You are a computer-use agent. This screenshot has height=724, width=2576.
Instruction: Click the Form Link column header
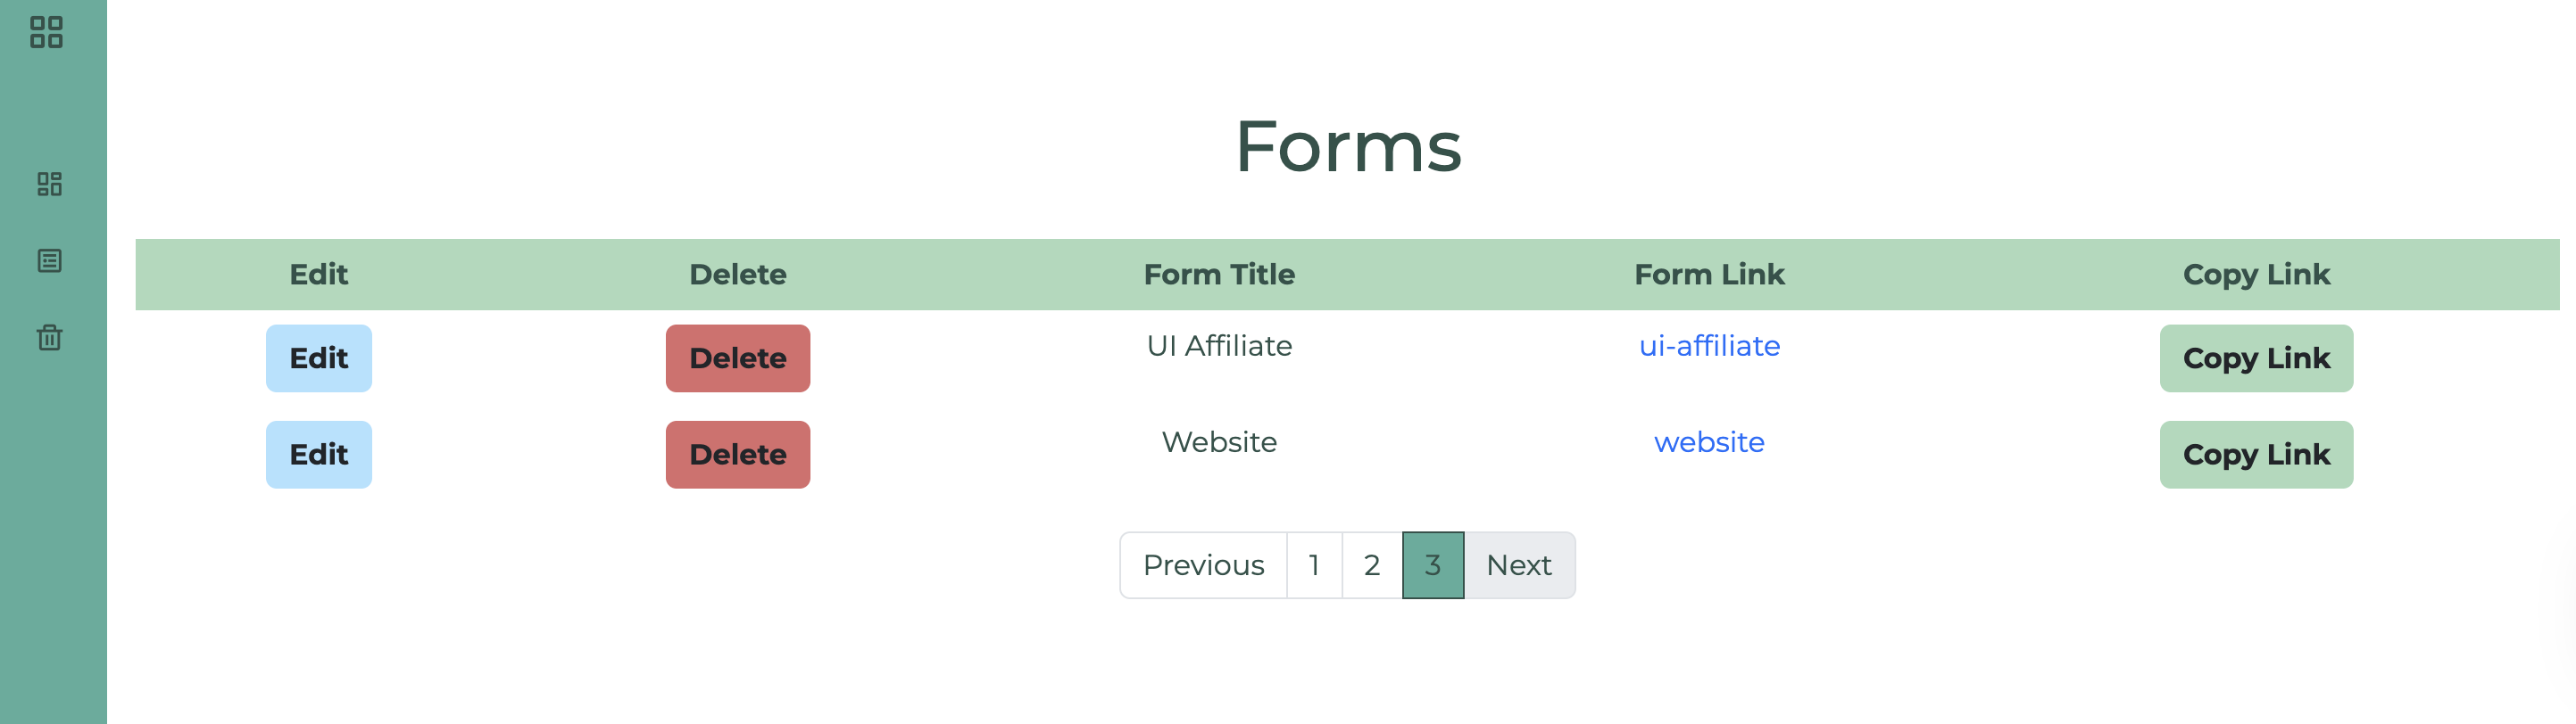(1708, 275)
